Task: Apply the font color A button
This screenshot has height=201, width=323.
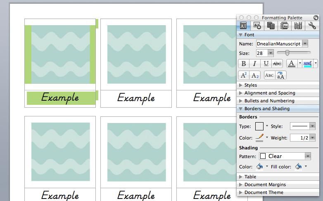Action: pyautogui.click(x=292, y=64)
